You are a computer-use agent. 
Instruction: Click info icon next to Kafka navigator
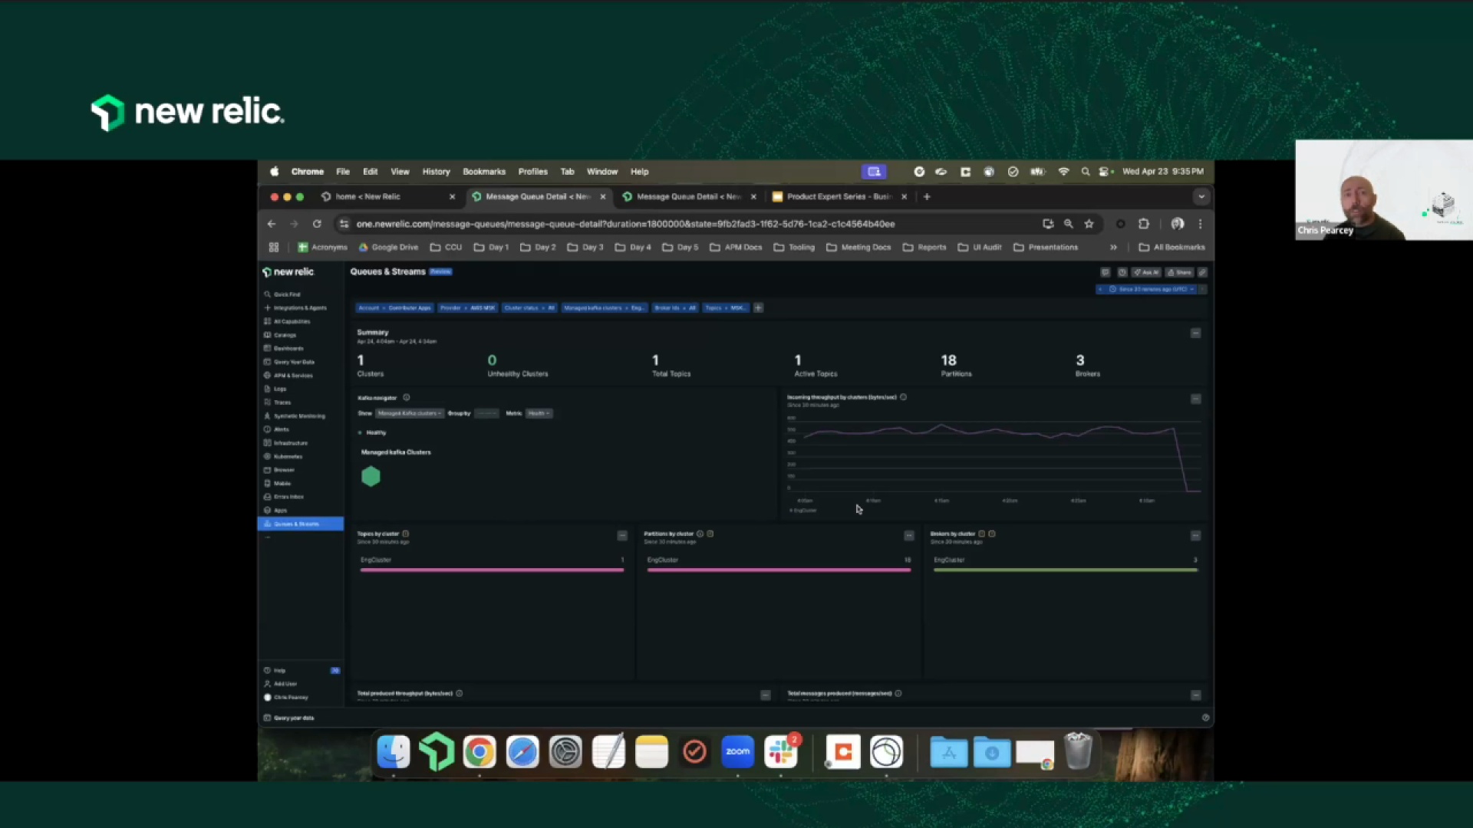(x=407, y=397)
